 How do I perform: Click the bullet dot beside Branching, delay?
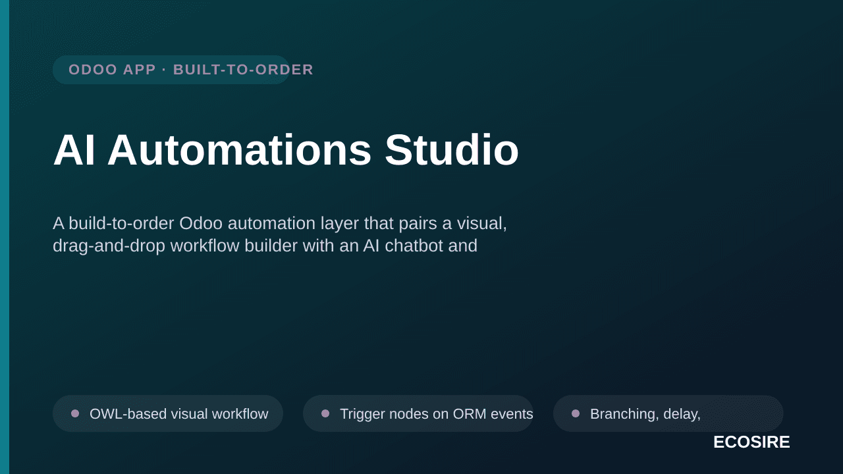[x=576, y=413]
